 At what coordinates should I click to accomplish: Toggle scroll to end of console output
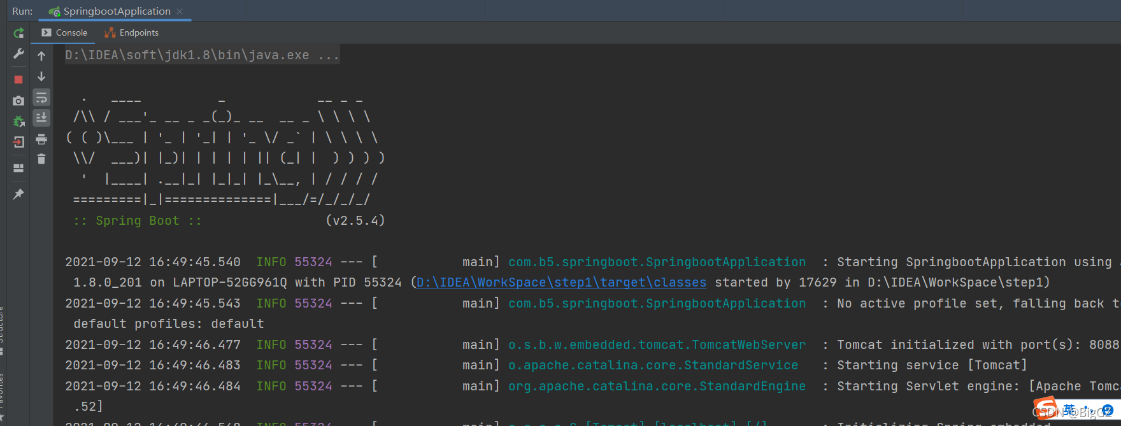(x=41, y=118)
